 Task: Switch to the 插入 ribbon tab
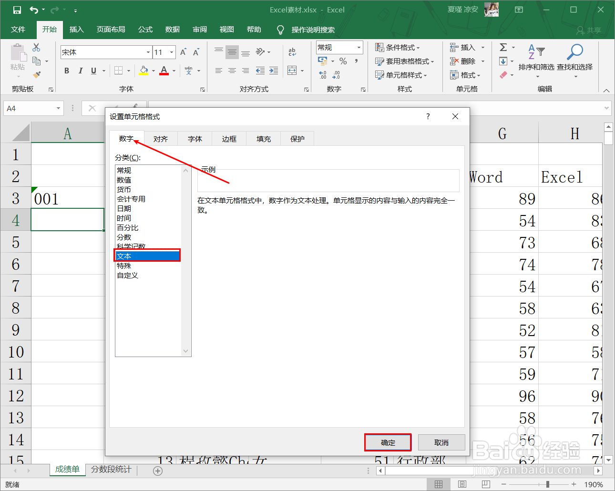(x=76, y=30)
